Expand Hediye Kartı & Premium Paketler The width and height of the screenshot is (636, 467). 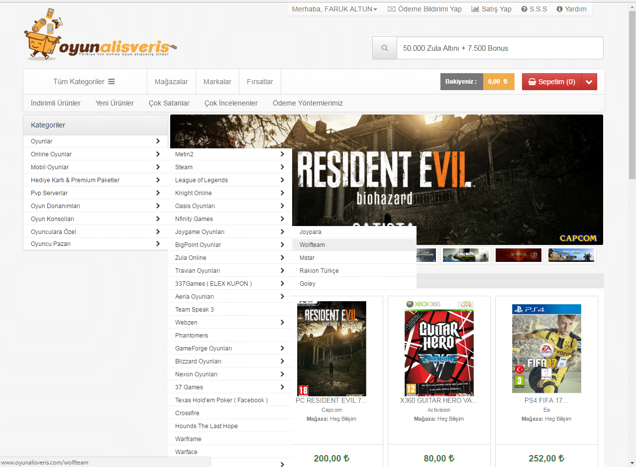pos(96,180)
